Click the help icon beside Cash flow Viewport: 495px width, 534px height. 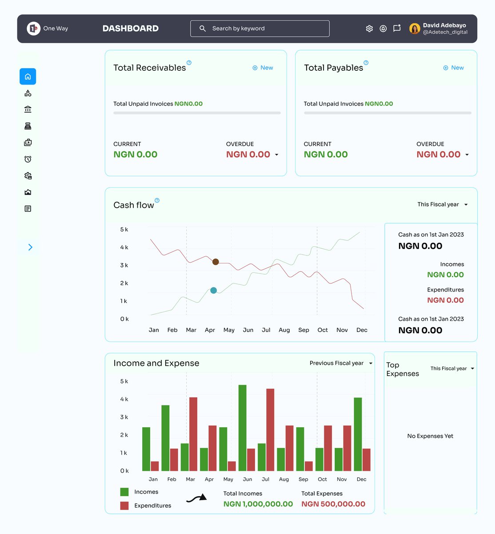tap(157, 200)
